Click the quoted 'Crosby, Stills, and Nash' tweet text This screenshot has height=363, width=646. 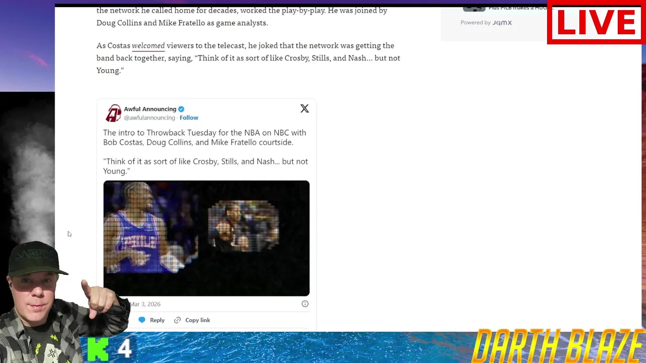coord(205,166)
